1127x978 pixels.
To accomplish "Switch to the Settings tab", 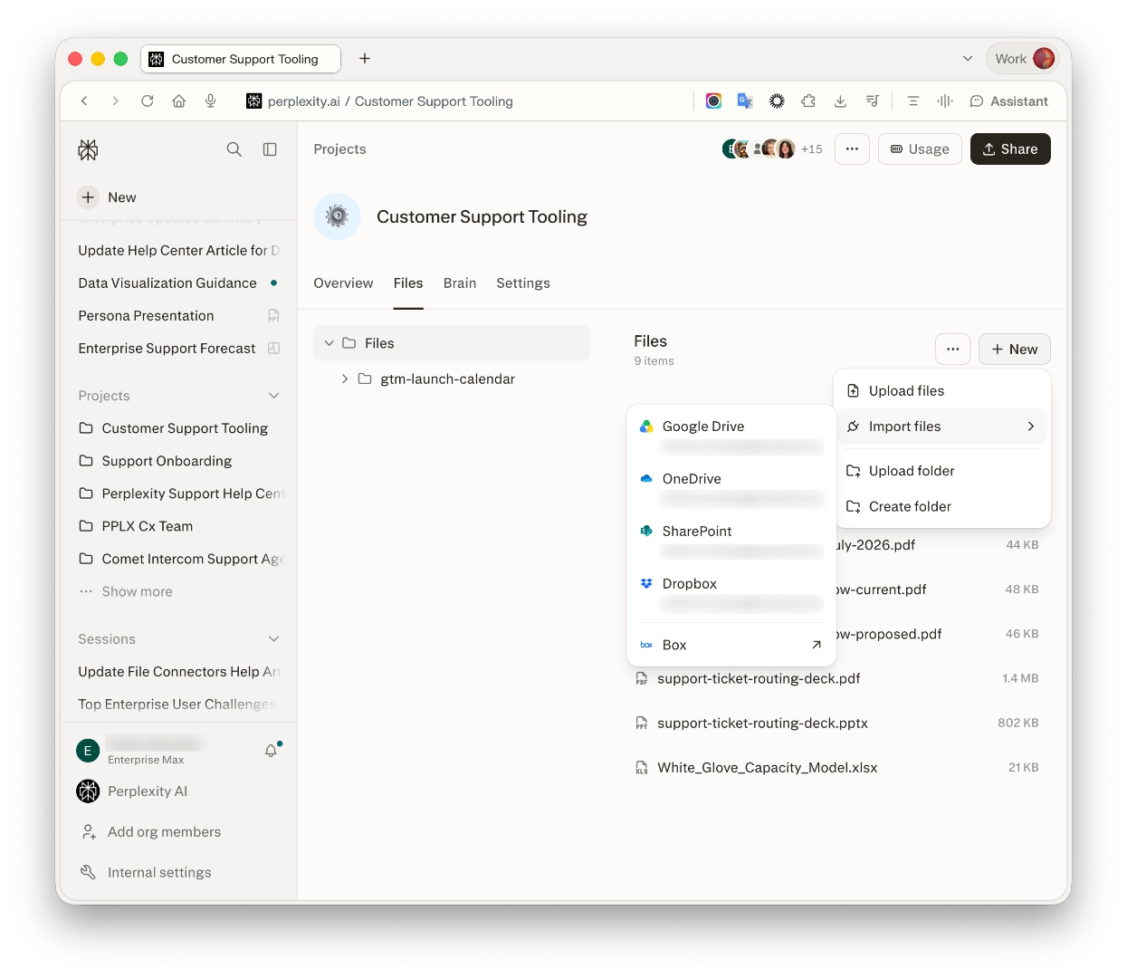I will click(523, 283).
